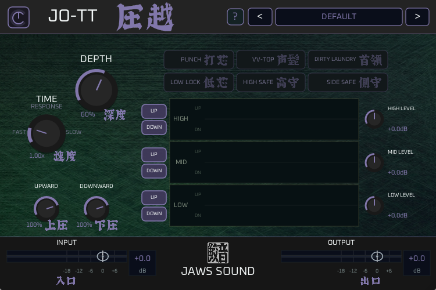Image resolution: width=436 pixels, height=290 pixels.
Task: Click the INPUT gain slider handle
Action: coord(102,256)
